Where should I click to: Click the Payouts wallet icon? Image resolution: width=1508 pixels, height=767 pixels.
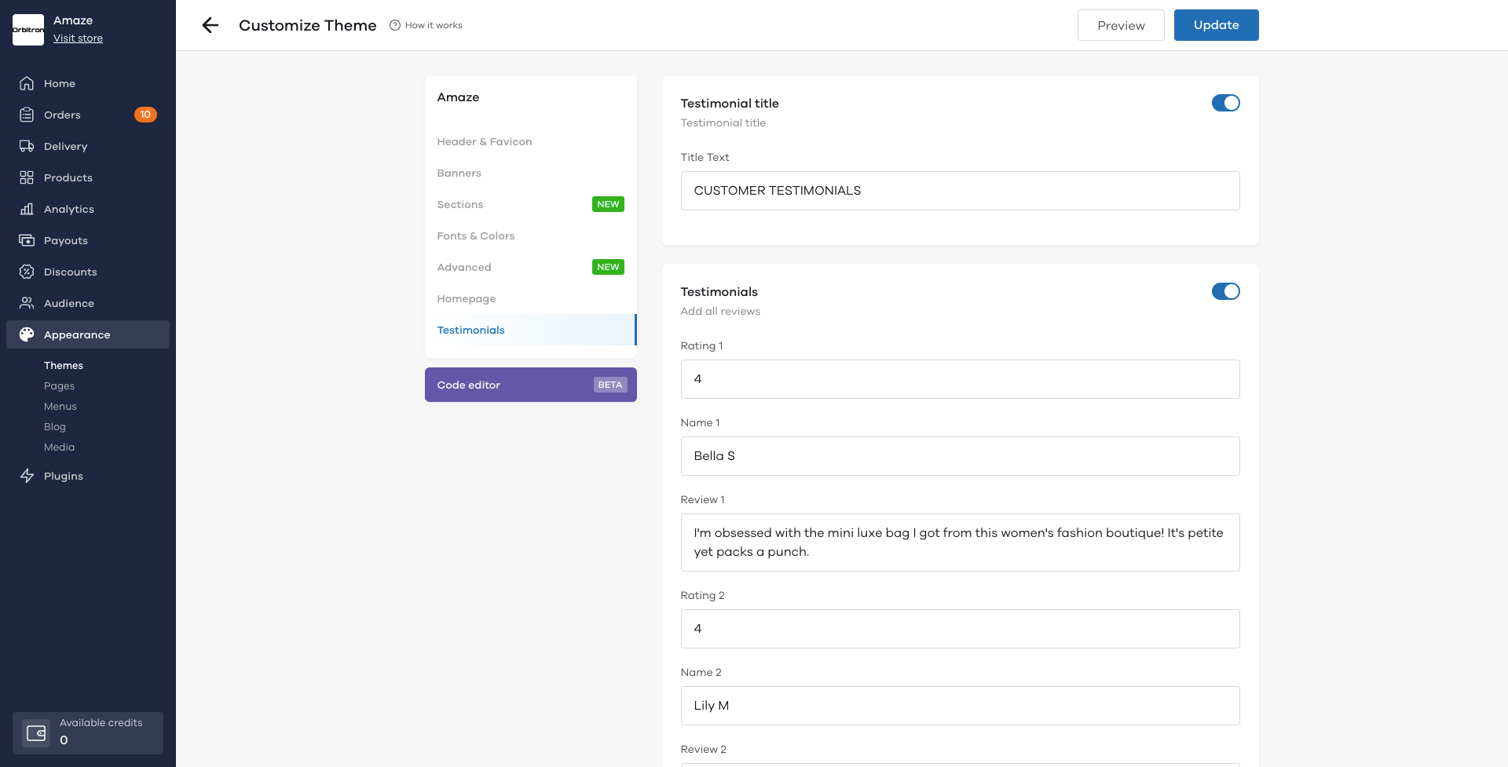point(27,240)
